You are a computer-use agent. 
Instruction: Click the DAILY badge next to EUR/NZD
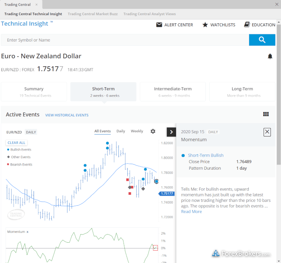[31, 132]
